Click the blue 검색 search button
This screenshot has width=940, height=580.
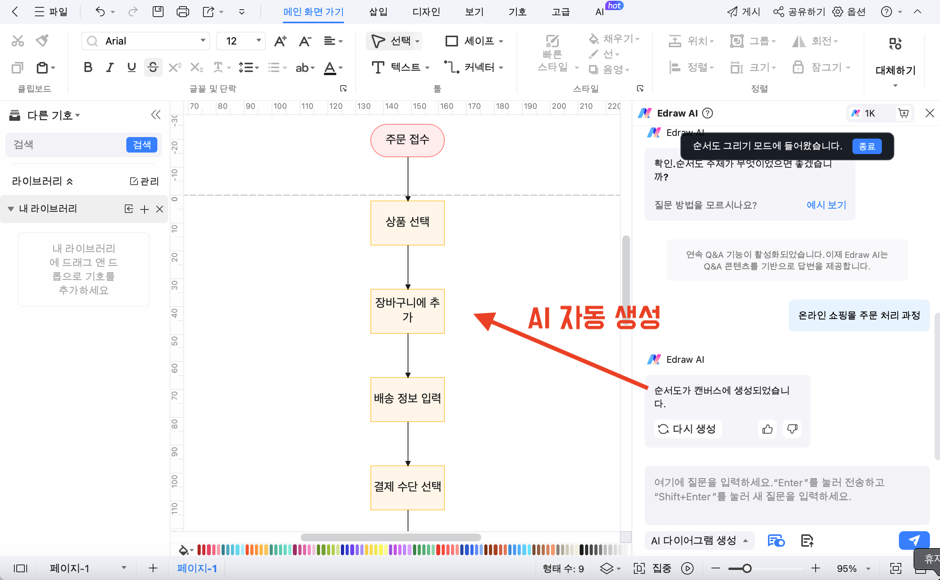(142, 145)
